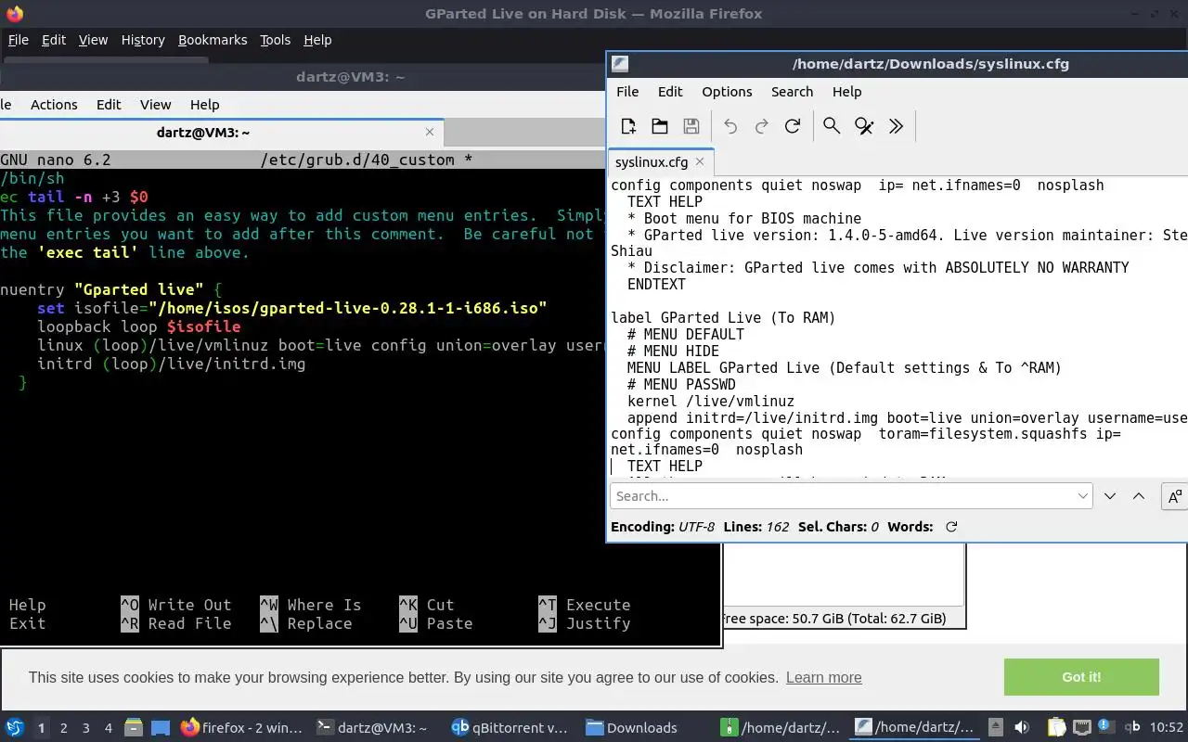Click the editor window icon in title bar
The width and height of the screenshot is (1188, 742).
(x=620, y=64)
